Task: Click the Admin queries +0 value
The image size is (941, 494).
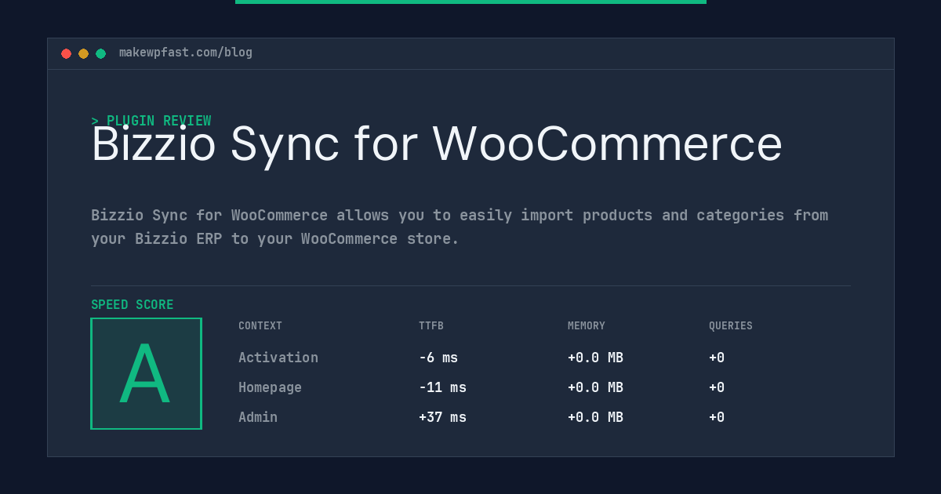Action: [717, 417]
